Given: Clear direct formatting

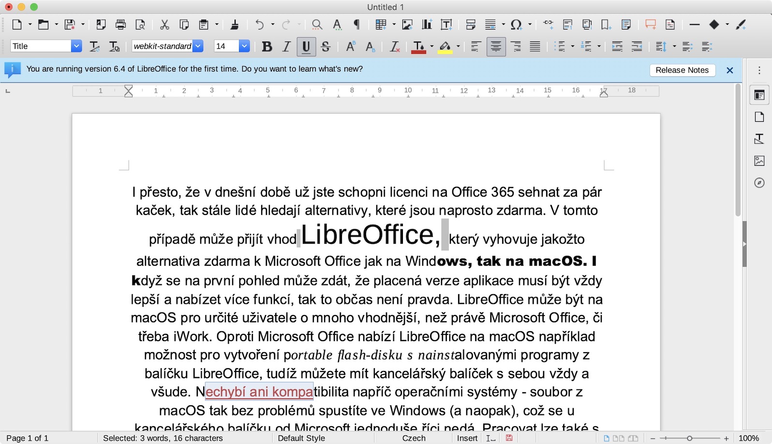Looking at the screenshot, I should tap(395, 46).
